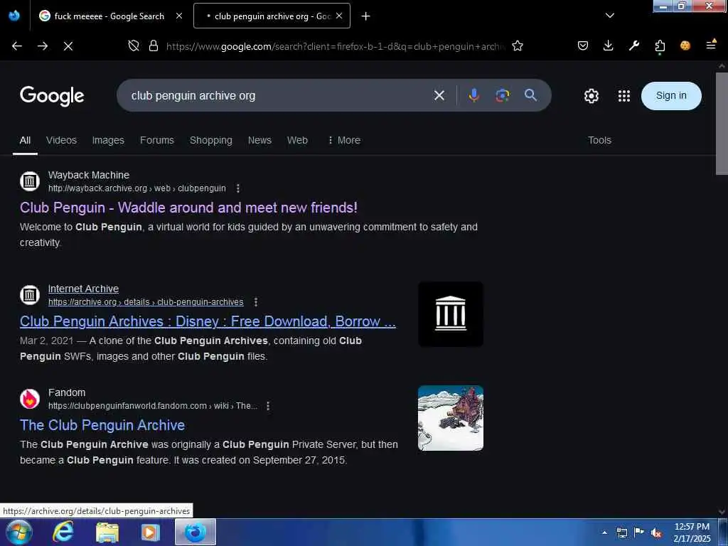The width and height of the screenshot is (728, 546).
Task: Open tracking protection shield icon
Action: pyautogui.click(x=134, y=45)
